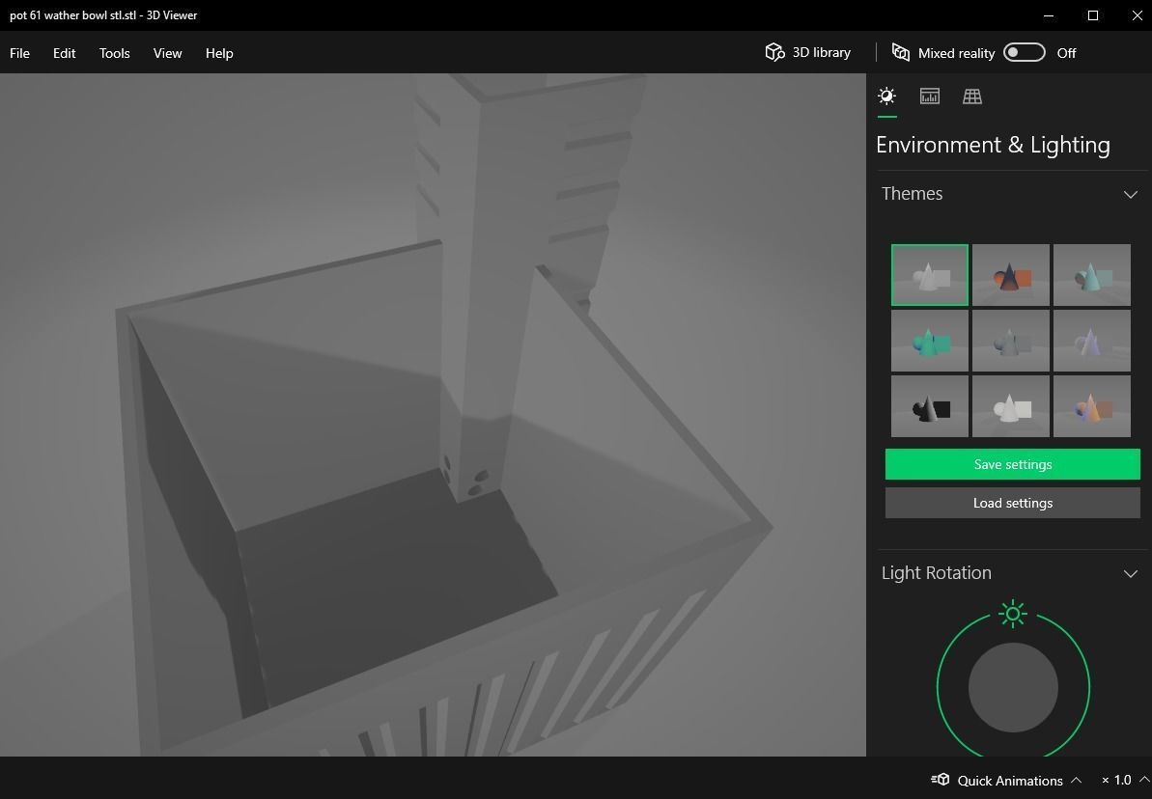Select the orange and purple theme thumbnail
Screen dimensions: 1152x799
(1092, 406)
